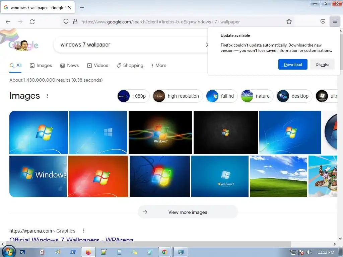Switch to the Shopping search tab
343x257 pixels.
click(130, 65)
